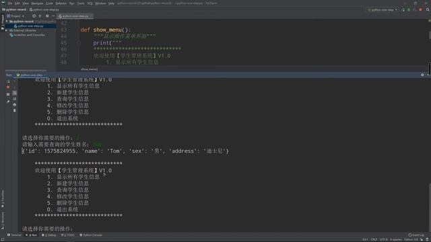Click the print icon in Run console

point(15,105)
